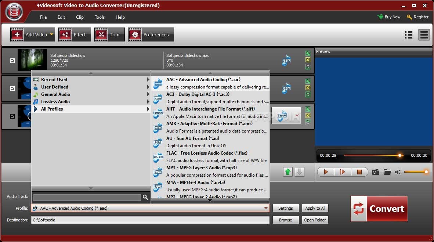The width and height of the screenshot is (434, 242).
Task: Open the Add Video dropdown arrow
Action: 51,35
